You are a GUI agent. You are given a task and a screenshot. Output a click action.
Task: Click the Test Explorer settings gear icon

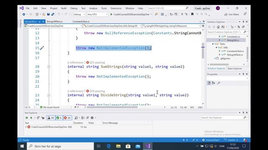pyautogui.click(x=92, y=117)
